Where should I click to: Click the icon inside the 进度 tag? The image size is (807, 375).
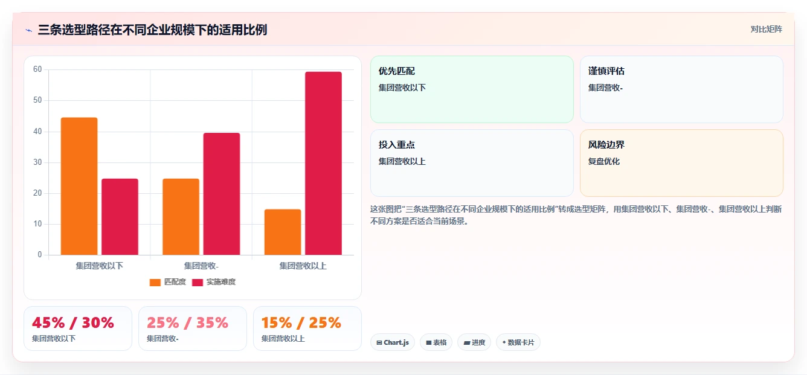tap(466, 342)
